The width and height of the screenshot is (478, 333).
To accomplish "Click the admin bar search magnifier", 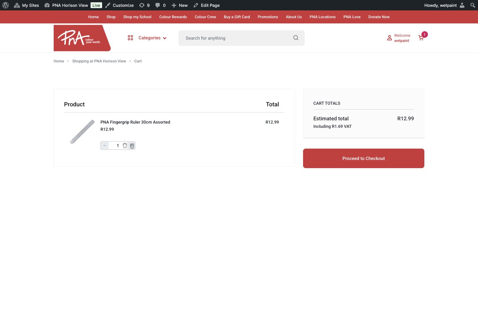I will (472, 5).
